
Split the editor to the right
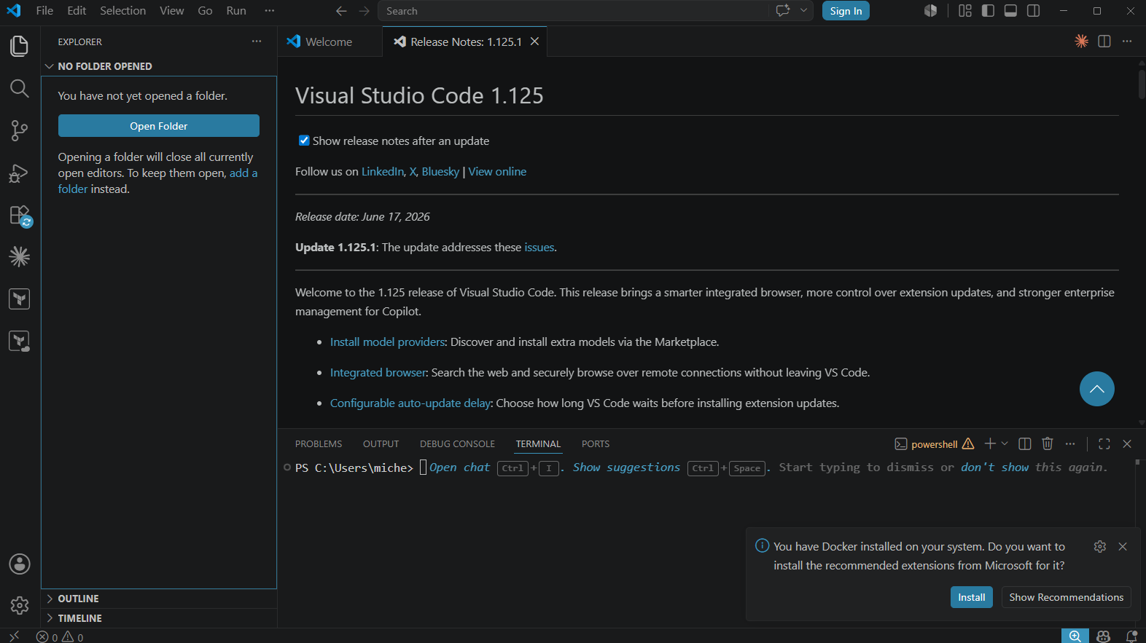(1104, 42)
